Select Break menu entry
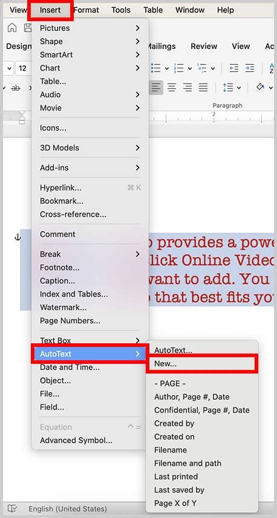This screenshot has width=277, height=518. coord(90,254)
